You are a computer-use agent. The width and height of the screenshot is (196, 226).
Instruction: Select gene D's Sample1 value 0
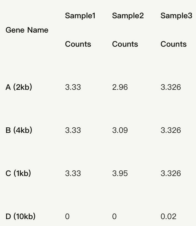click(67, 216)
